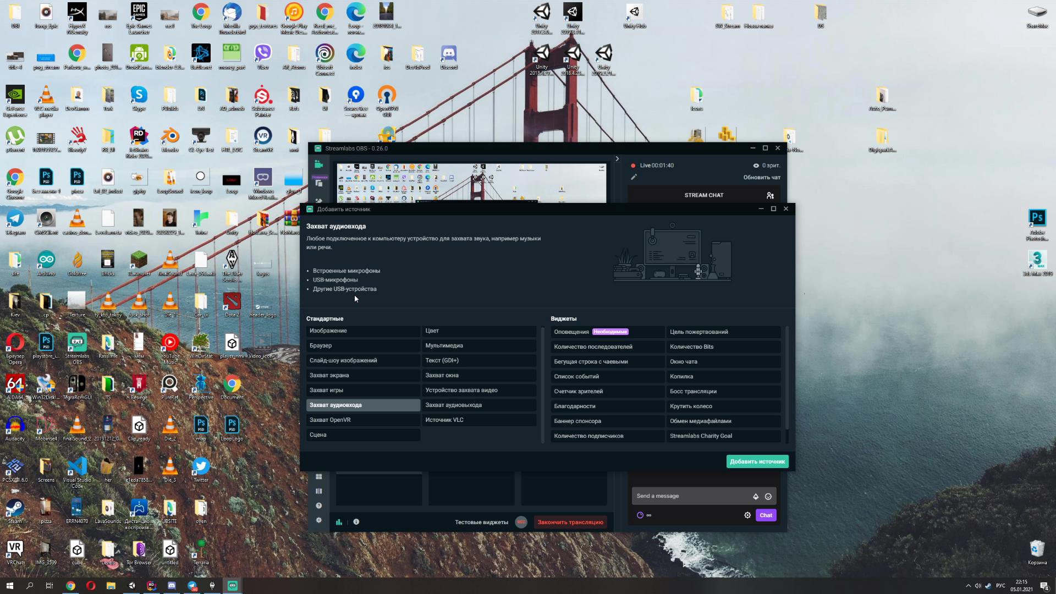
Task: Select the Recycle Bin icon on desktop
Action: 1037,552
